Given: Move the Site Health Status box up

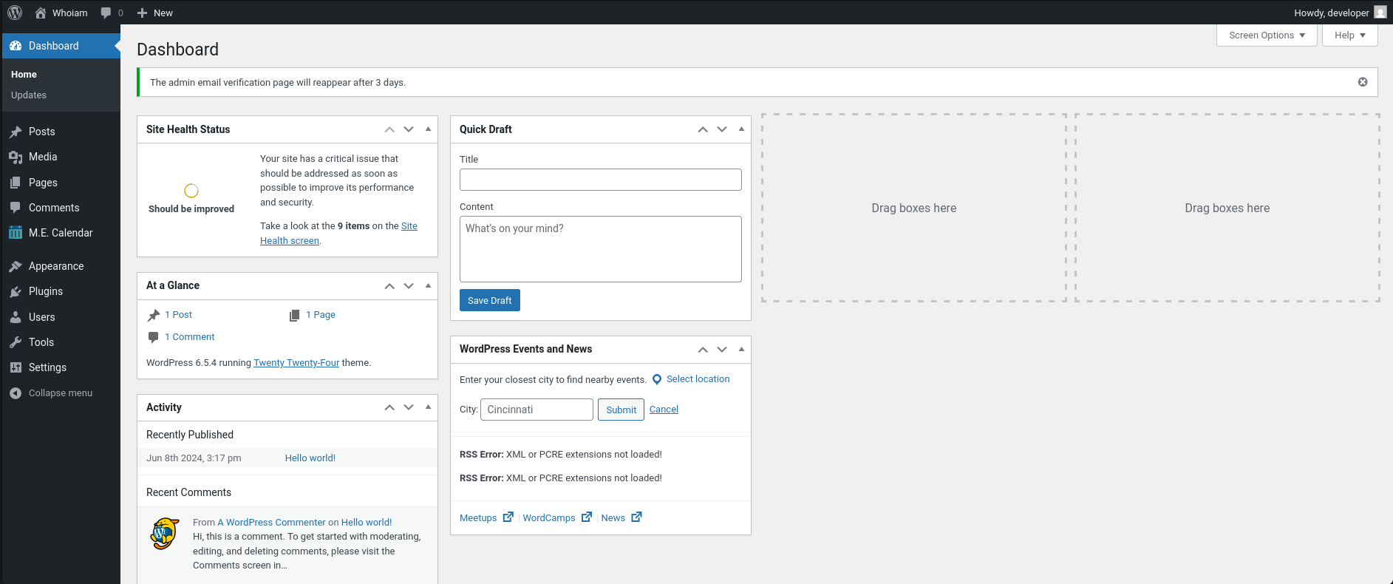Looking at the screenshot, I should coord(389,129).
